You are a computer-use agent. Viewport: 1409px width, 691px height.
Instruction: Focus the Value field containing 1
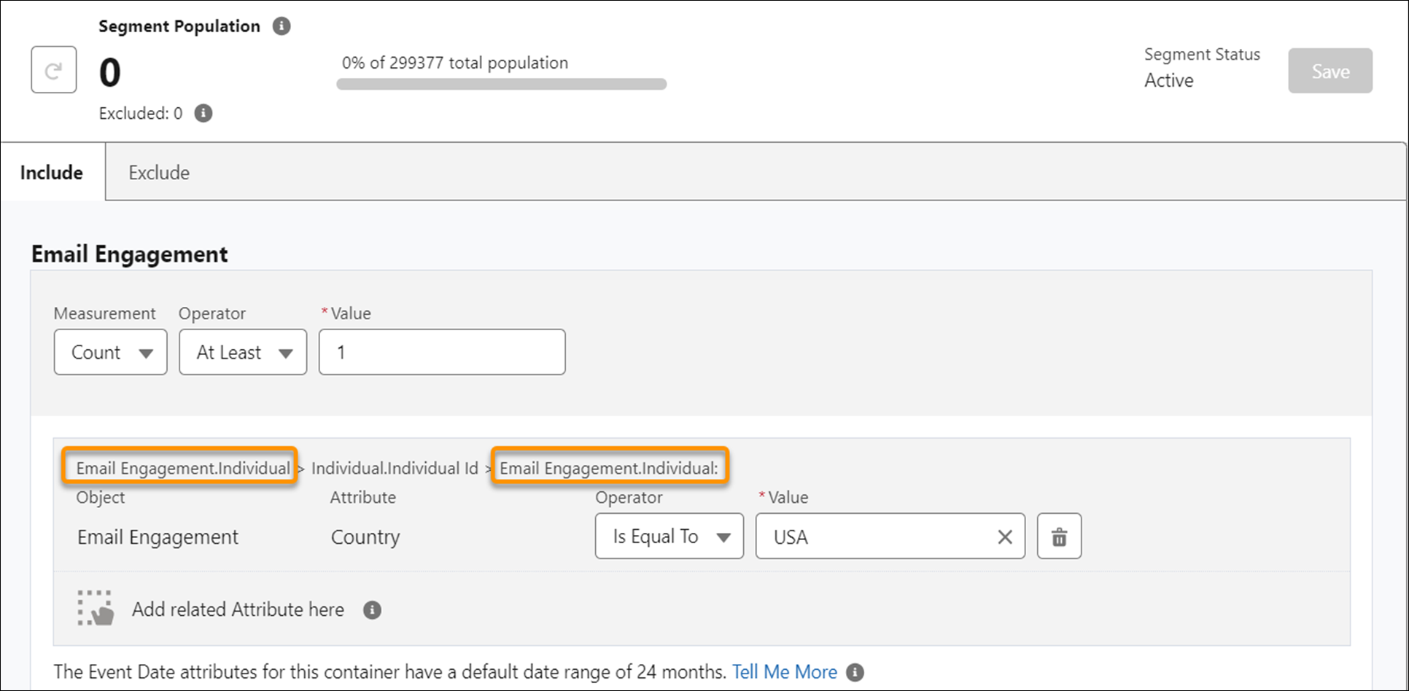pyautogui.click(x=442, y=352)
